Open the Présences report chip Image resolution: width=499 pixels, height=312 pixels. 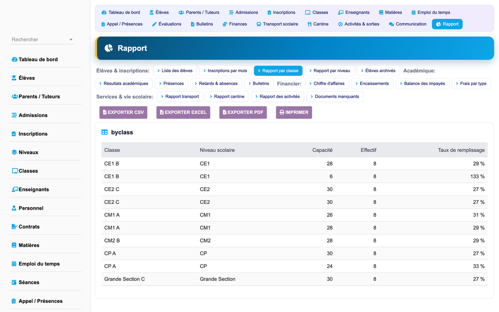(x=171, y=84)
